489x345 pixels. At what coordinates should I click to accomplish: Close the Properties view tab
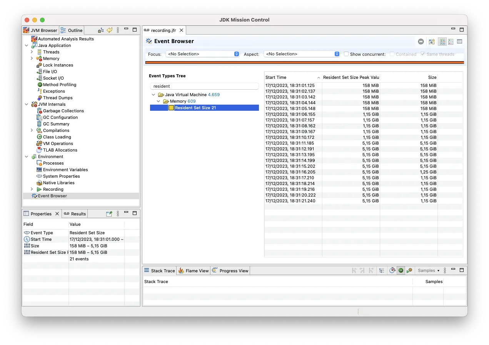point(57,214)
